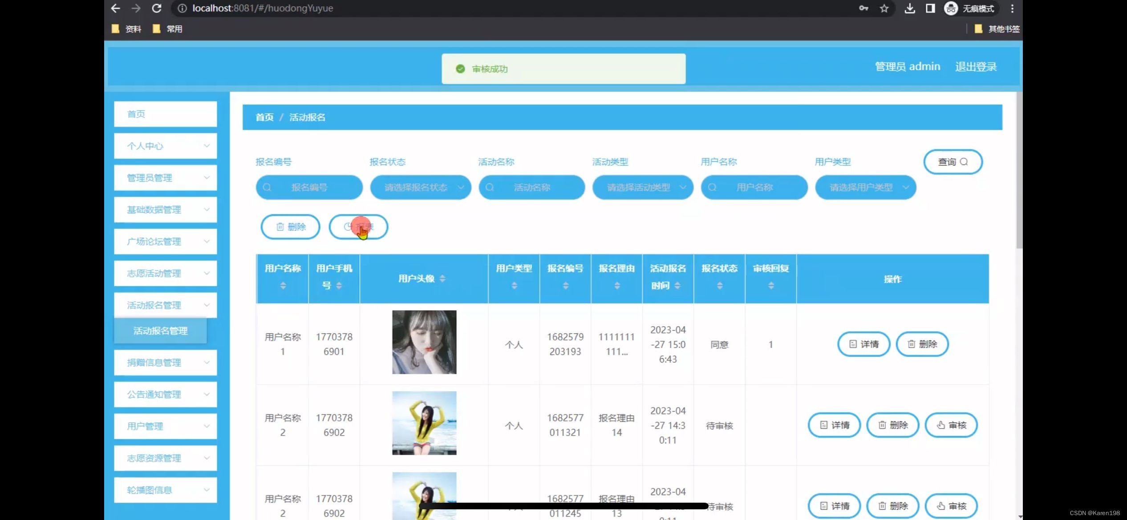Sort by 用户类型 column arrows
Image resolution: width=1127 pixels, height=520 pixels.
[x=514, y=285]
